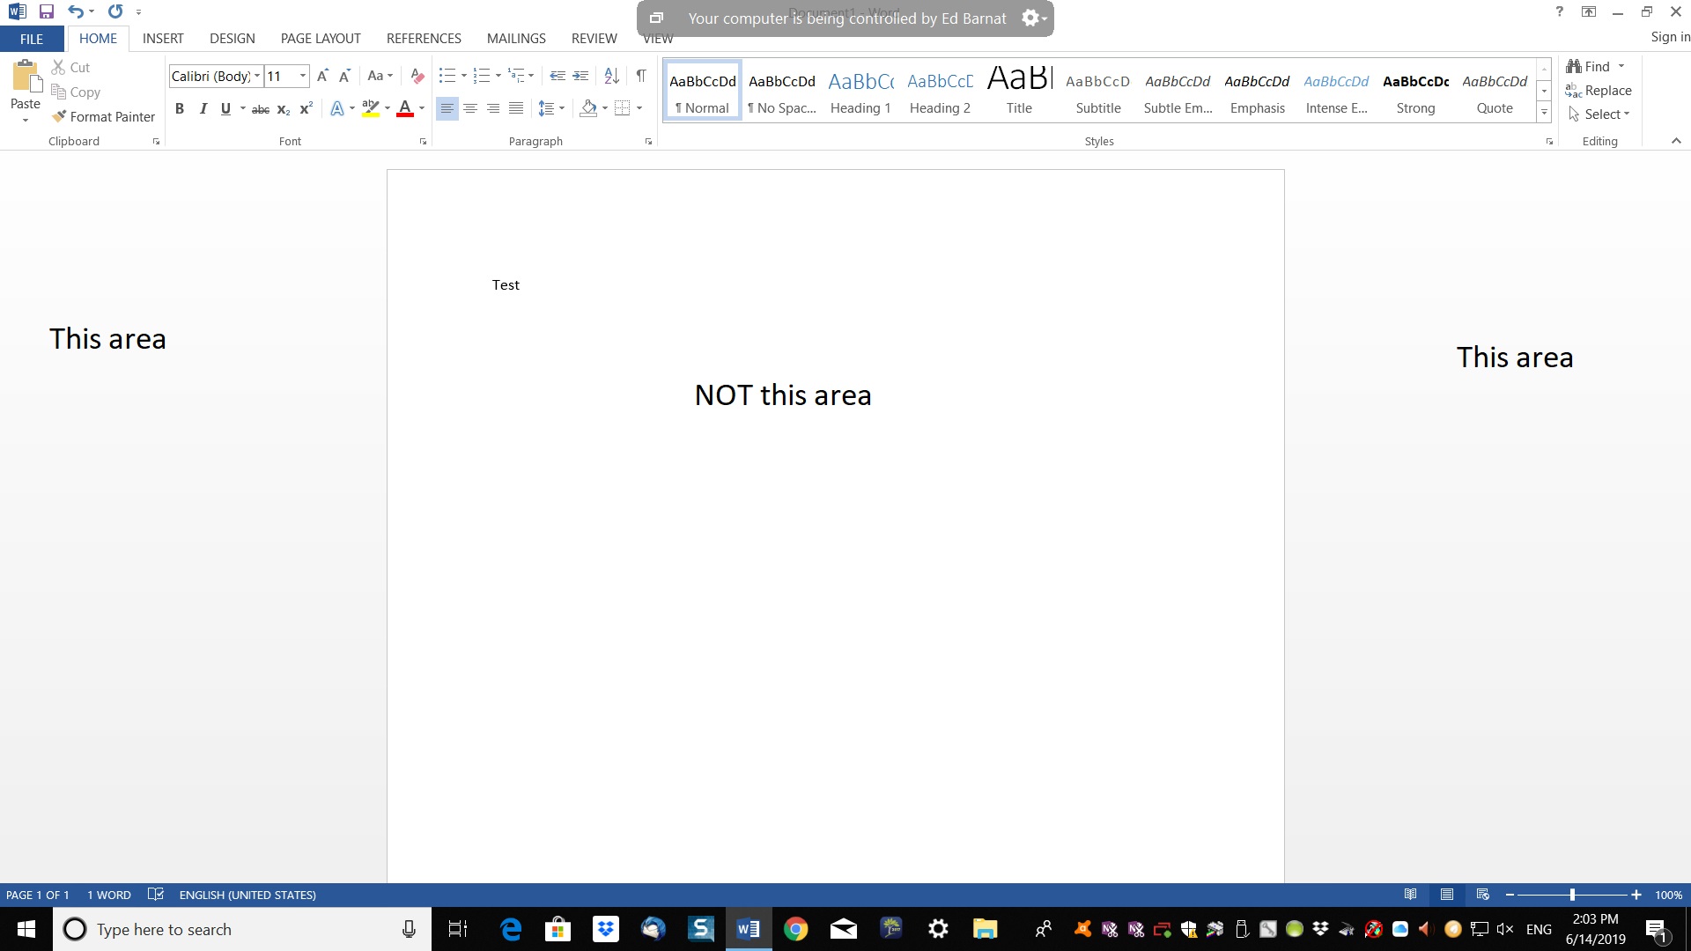Screen dimensions: 1691x951
Task: Open the font size dropdown
Action: [x=302, y=76]
